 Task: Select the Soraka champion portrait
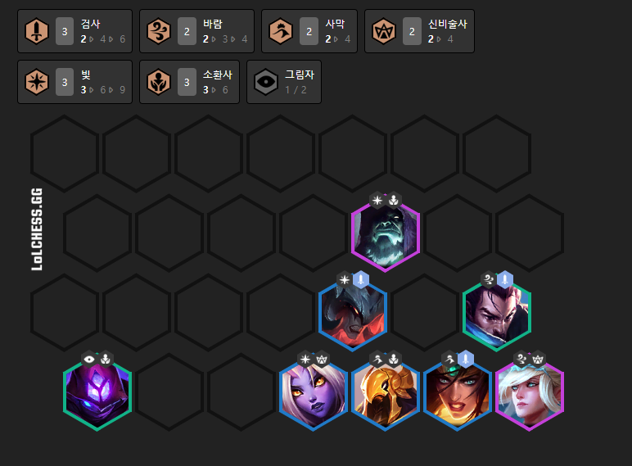314,393
